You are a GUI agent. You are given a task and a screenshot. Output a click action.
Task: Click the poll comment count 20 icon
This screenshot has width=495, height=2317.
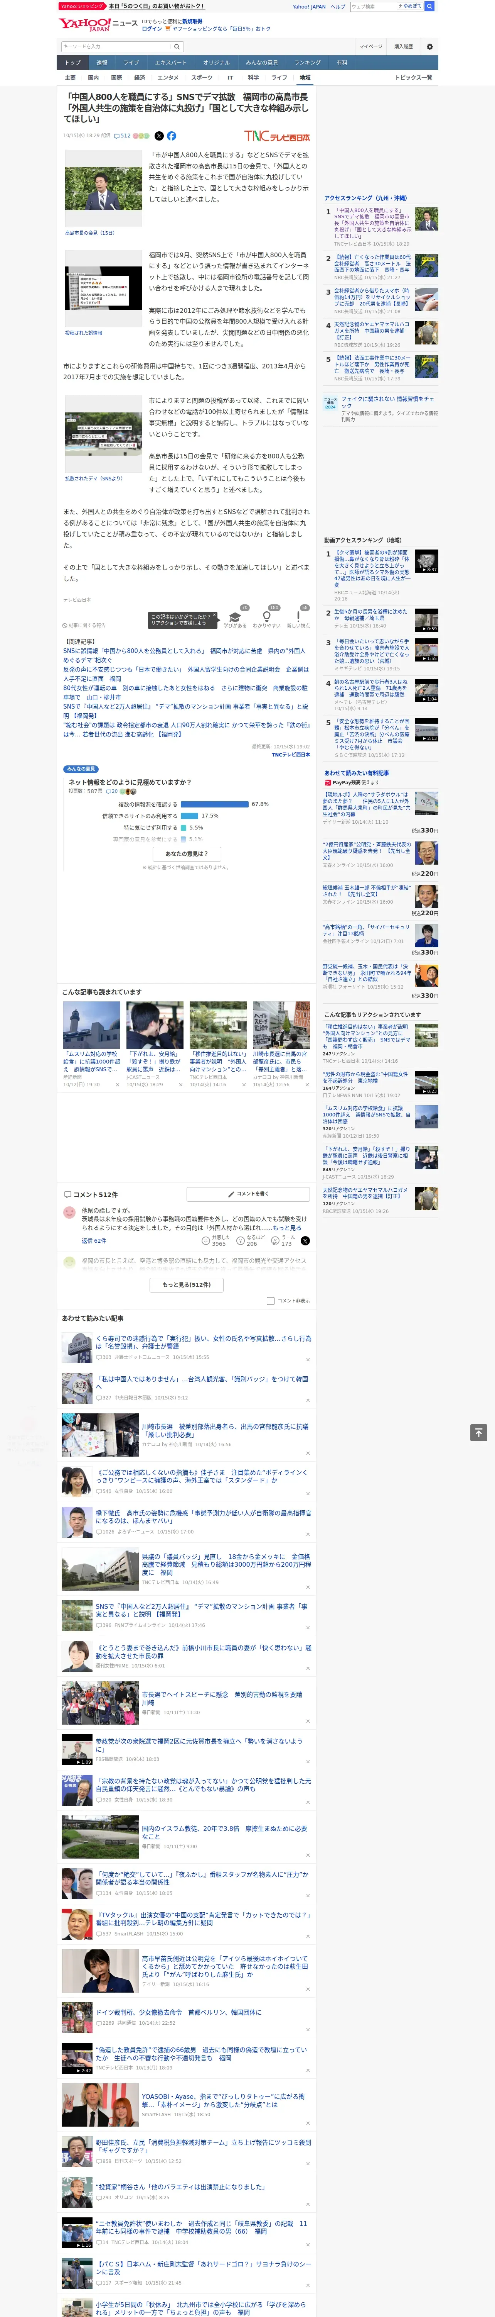coord(112,792)
